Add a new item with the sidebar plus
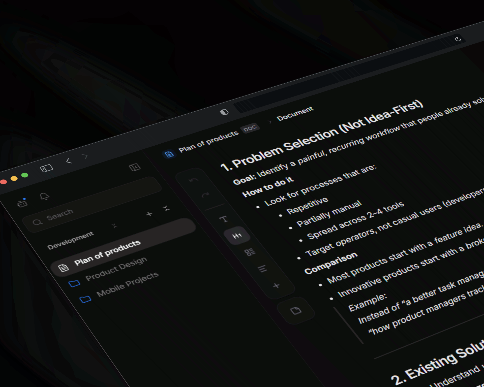484x387 pixels. click(149, 214)
